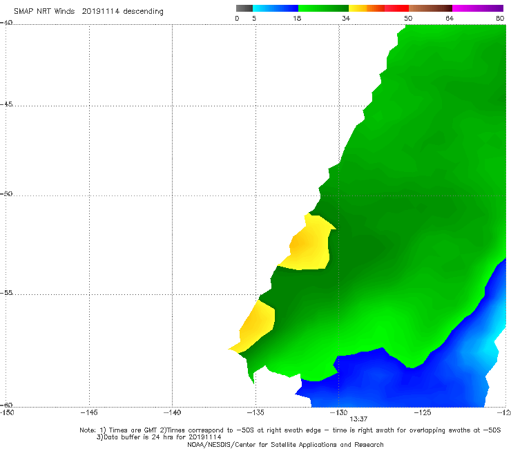Click the latitude label '-45'
This screenshot has height=449, width=511.
tap(6, 104)
